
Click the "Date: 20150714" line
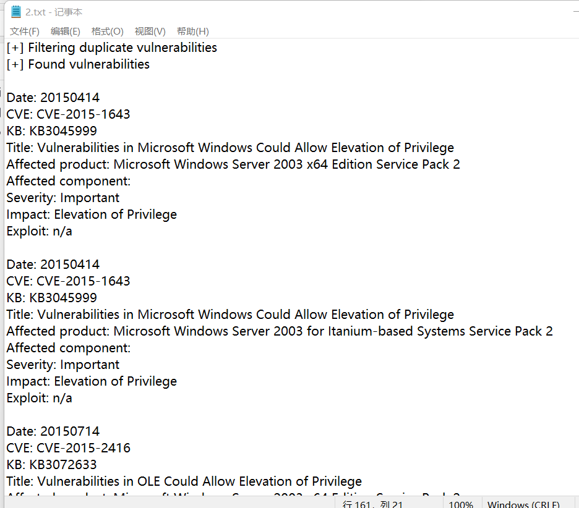[x=53, y=431]
